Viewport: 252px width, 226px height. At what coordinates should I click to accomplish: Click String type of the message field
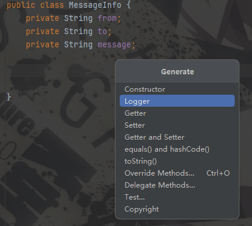click(78, 44)
